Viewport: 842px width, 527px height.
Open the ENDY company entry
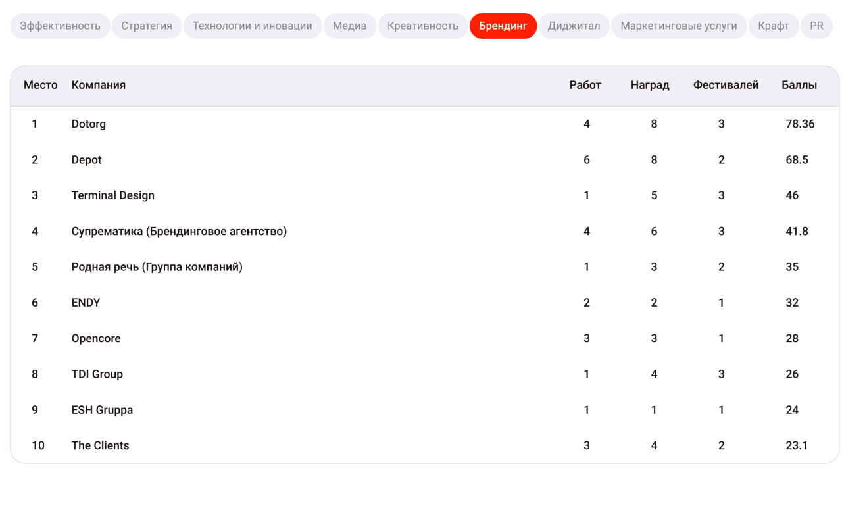[x=86, y=303]
